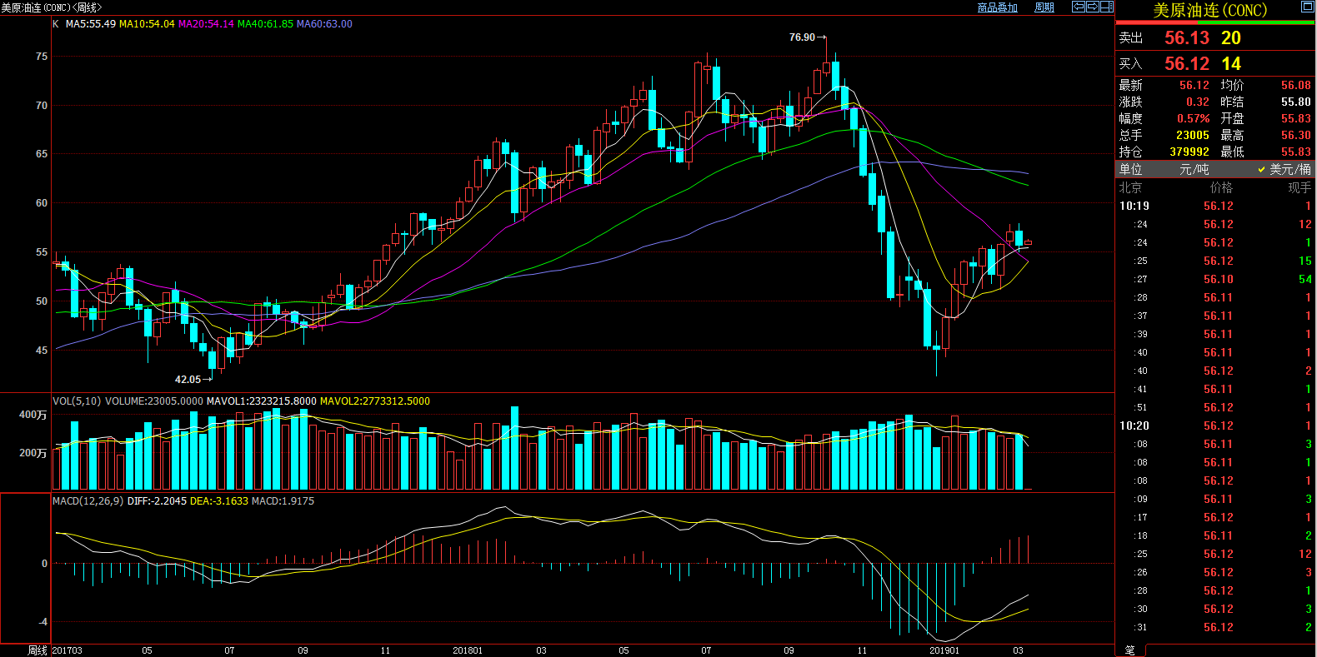
Task: Click the MA5:55.49 indicator label
Action: point(91,24)
